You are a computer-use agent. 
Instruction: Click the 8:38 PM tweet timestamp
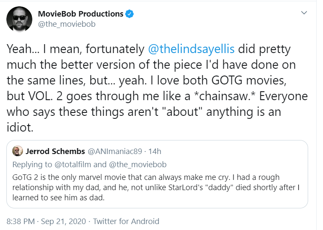pos(20,222)
